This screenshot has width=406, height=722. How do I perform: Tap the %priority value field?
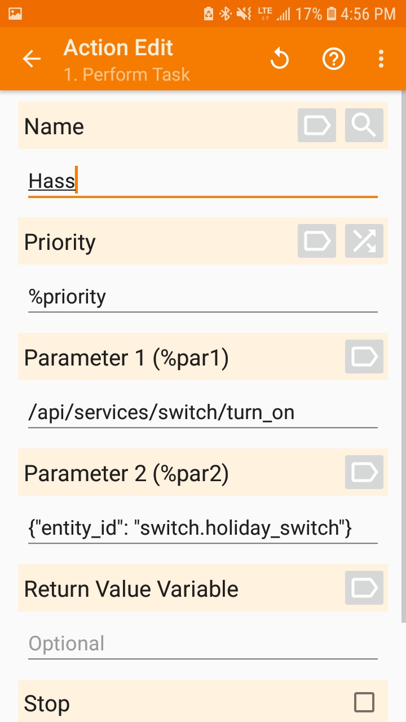(169, 296)
